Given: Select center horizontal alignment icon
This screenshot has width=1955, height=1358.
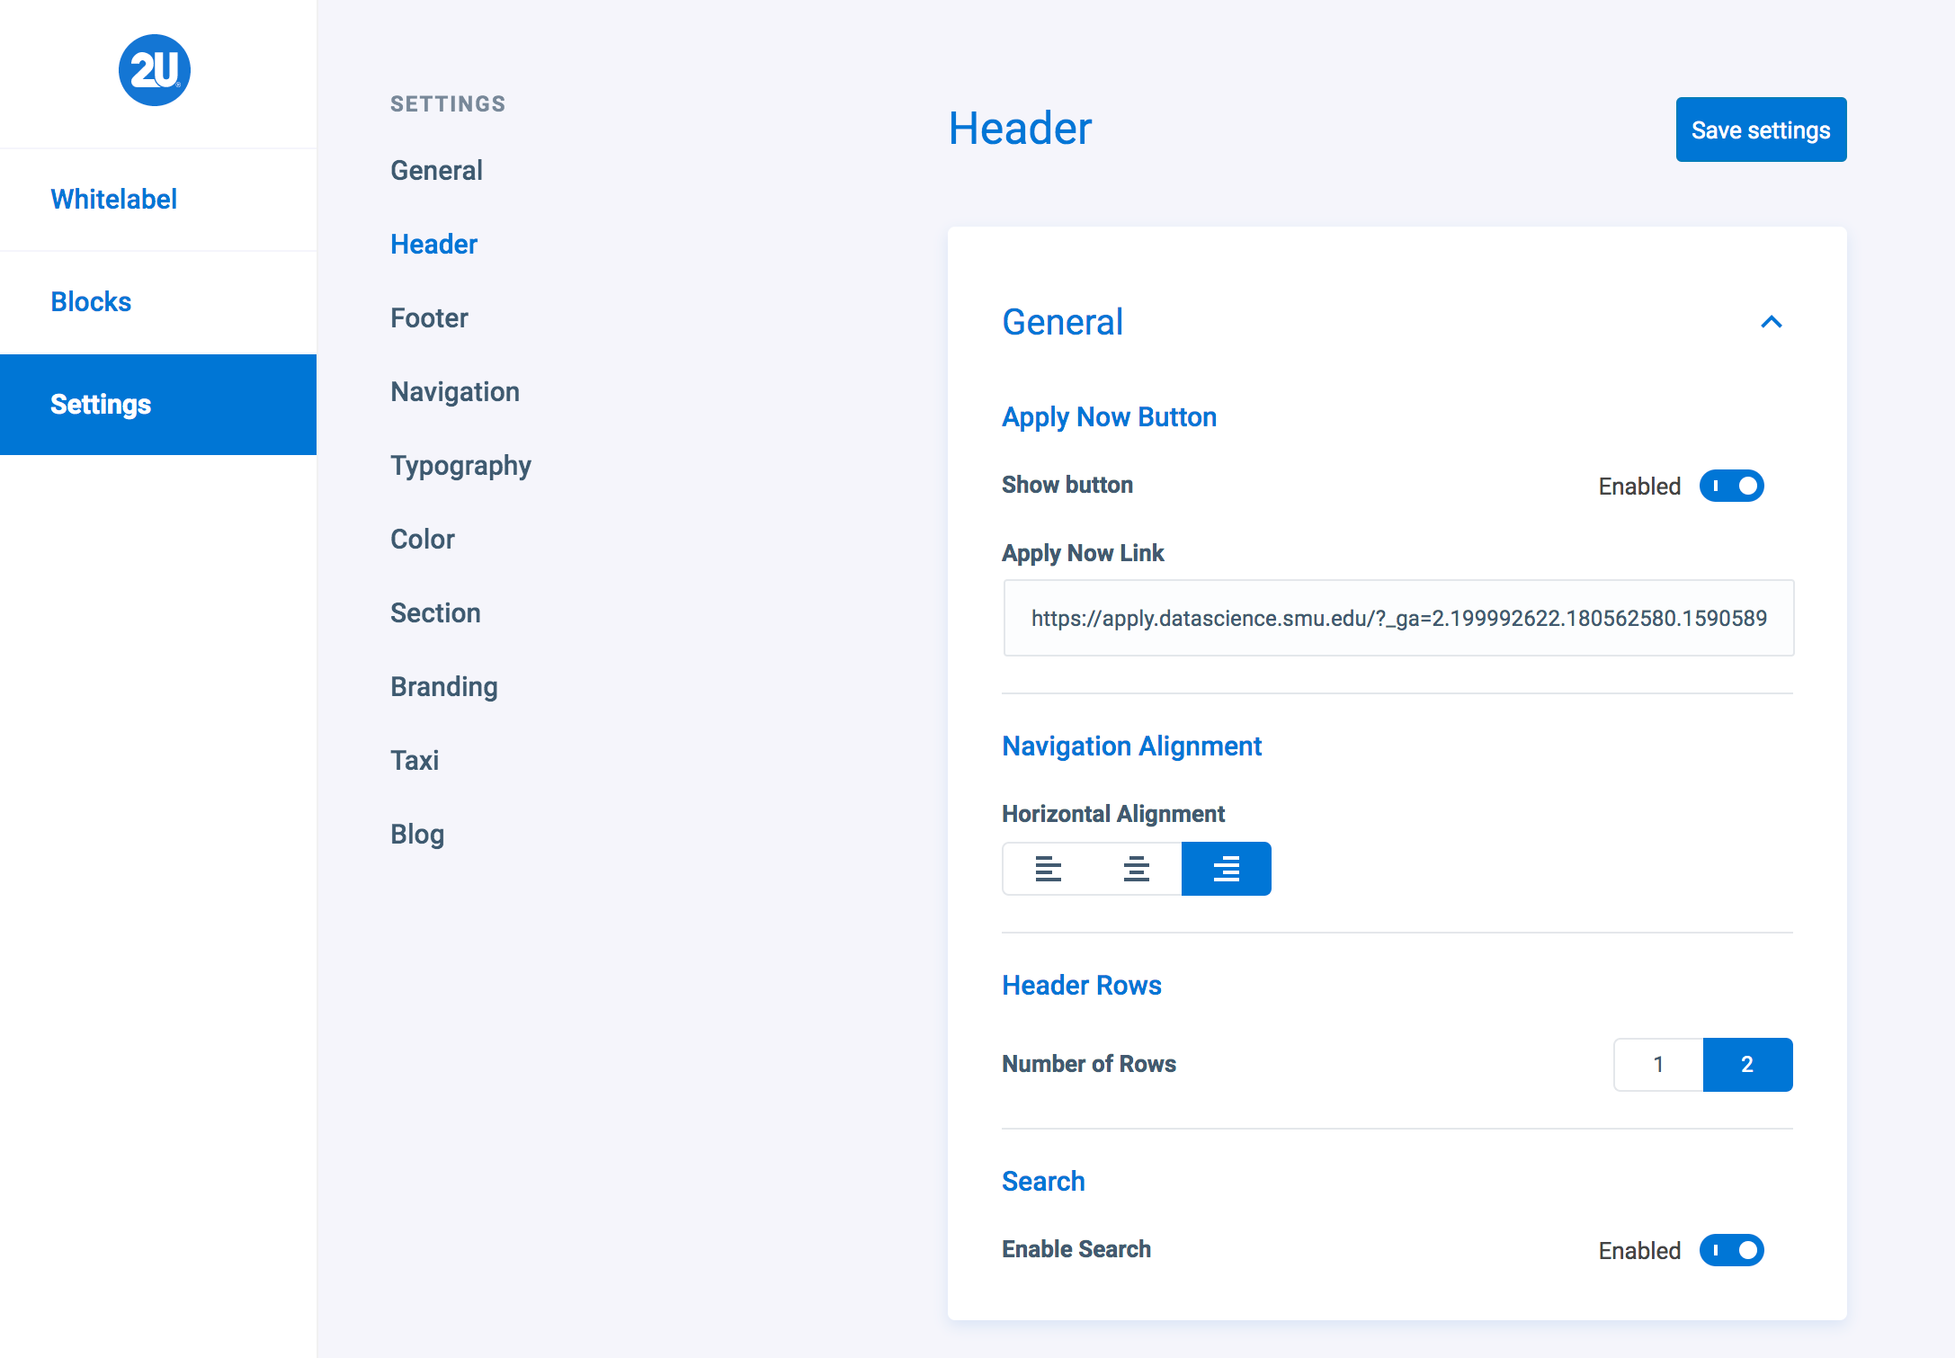Looking at the screenshot, I should pyautogui.click(x=1136, y=869).
